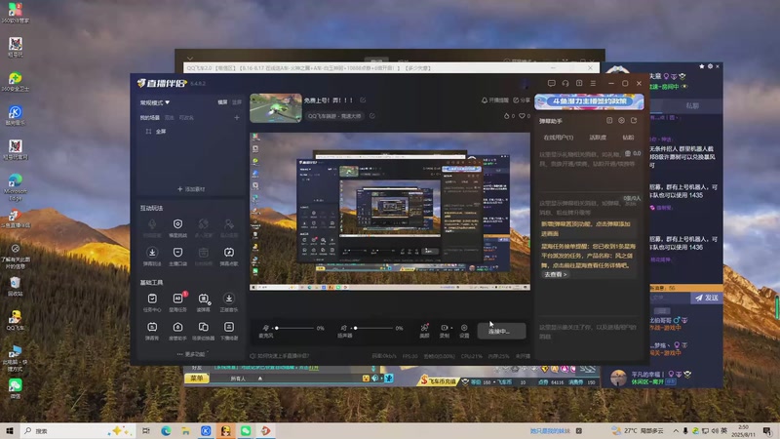
Task: Open File Explorer from the taskbar
Action: [185, 430]
